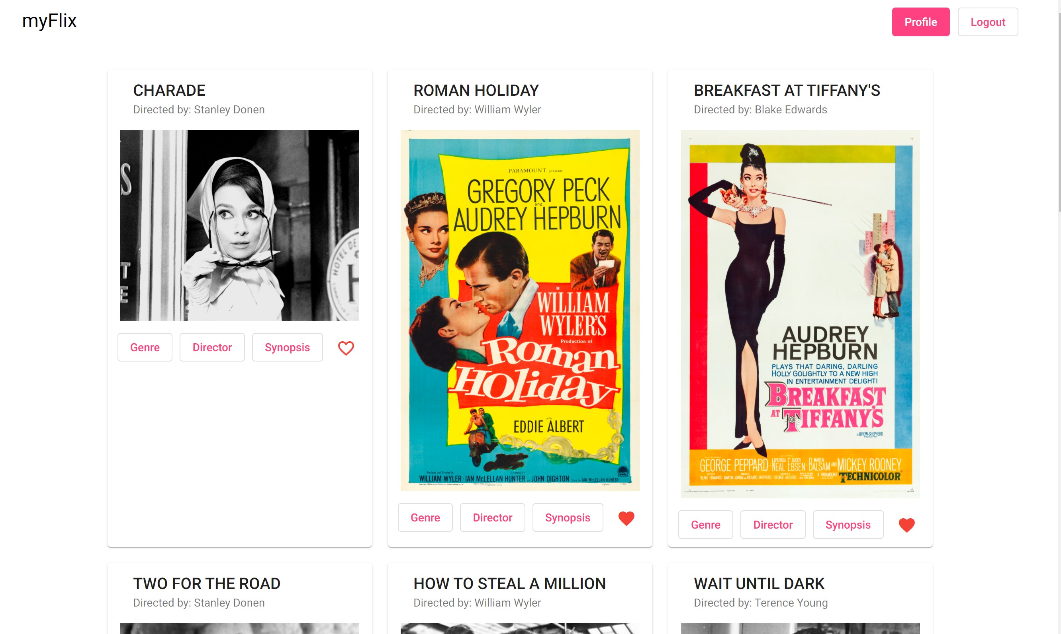Click the Breakfast at Tiffany's poster

tap(800, 314)
